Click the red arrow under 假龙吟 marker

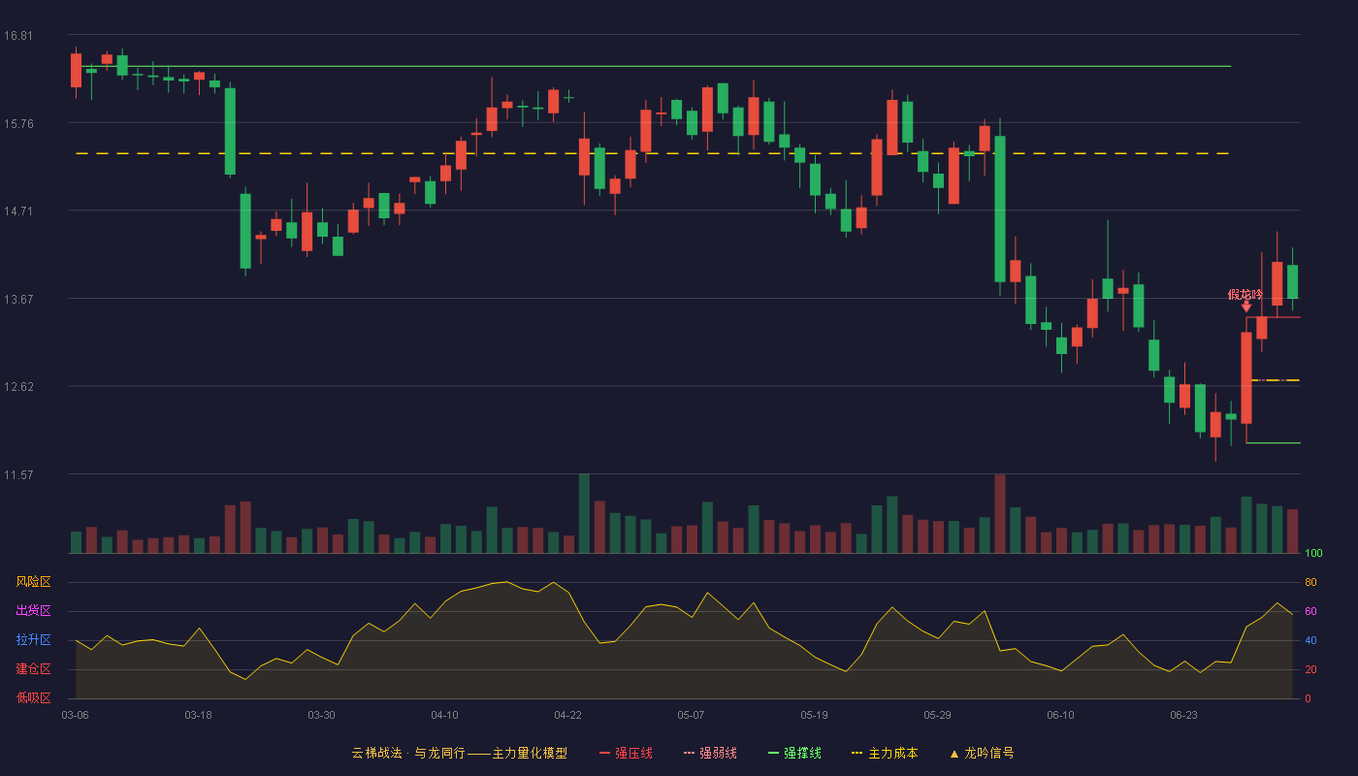(1246, 307)
